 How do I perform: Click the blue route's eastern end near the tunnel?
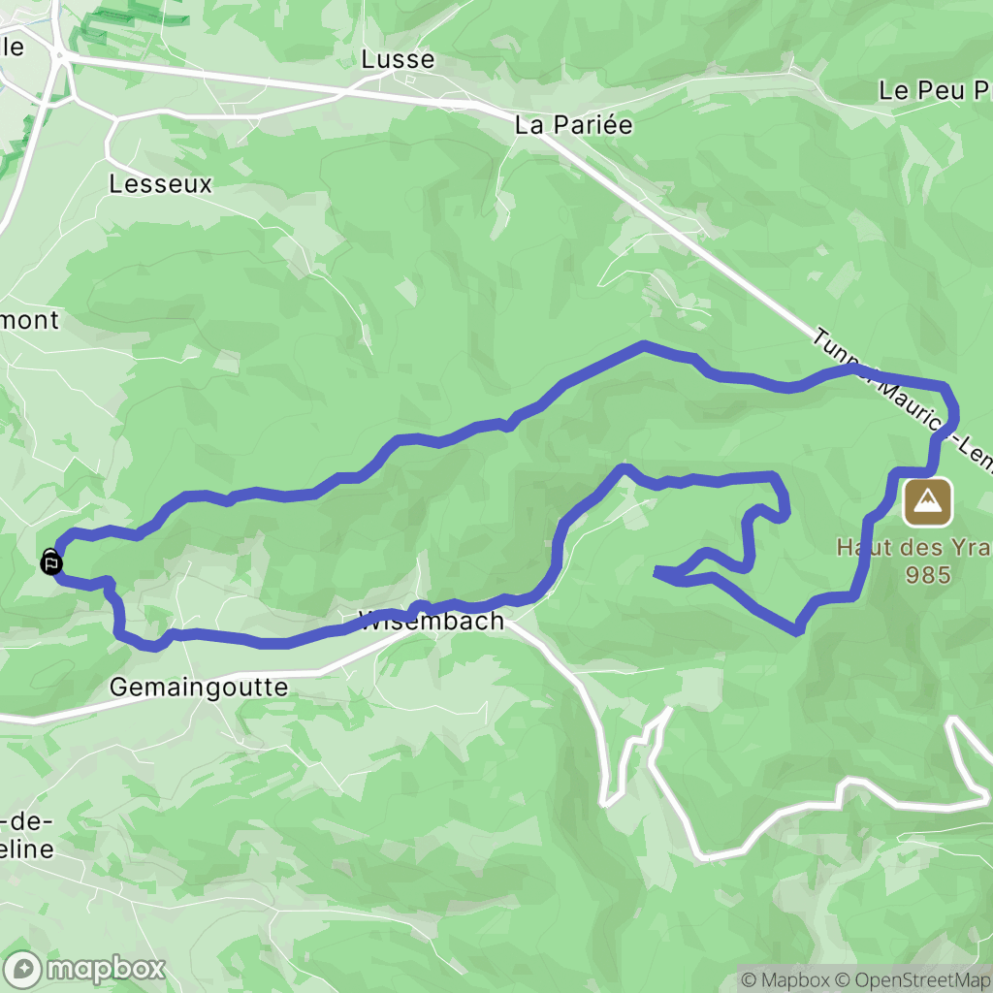point(948,404)
